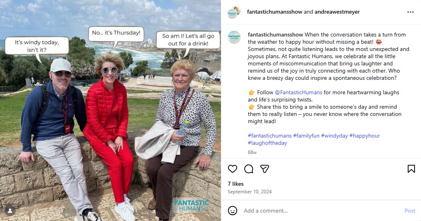Share the post with paper plane icon

pos(265,169)
